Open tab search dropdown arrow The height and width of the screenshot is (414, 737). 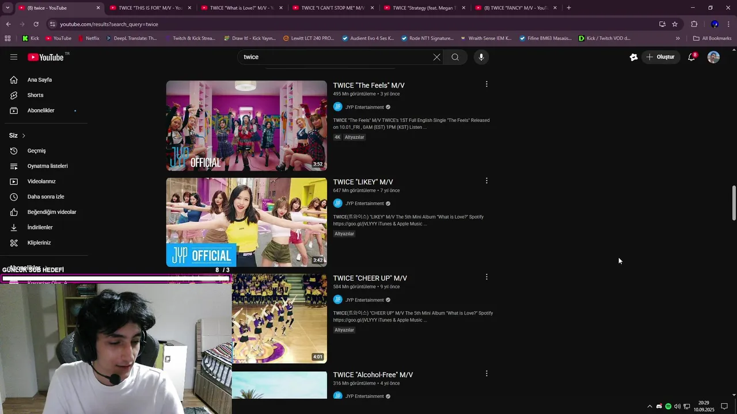tap(7, 8)
